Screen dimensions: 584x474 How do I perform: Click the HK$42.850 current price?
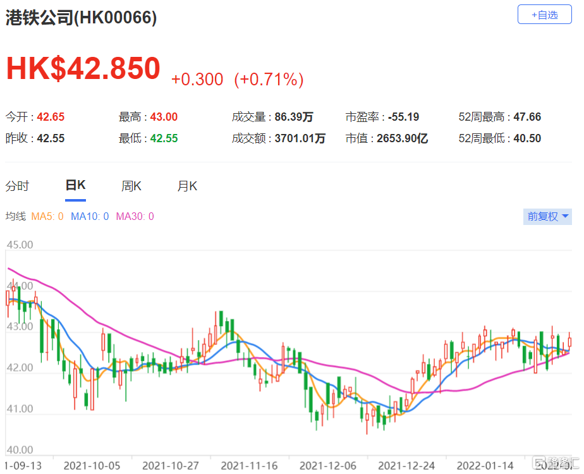point(83,69)
